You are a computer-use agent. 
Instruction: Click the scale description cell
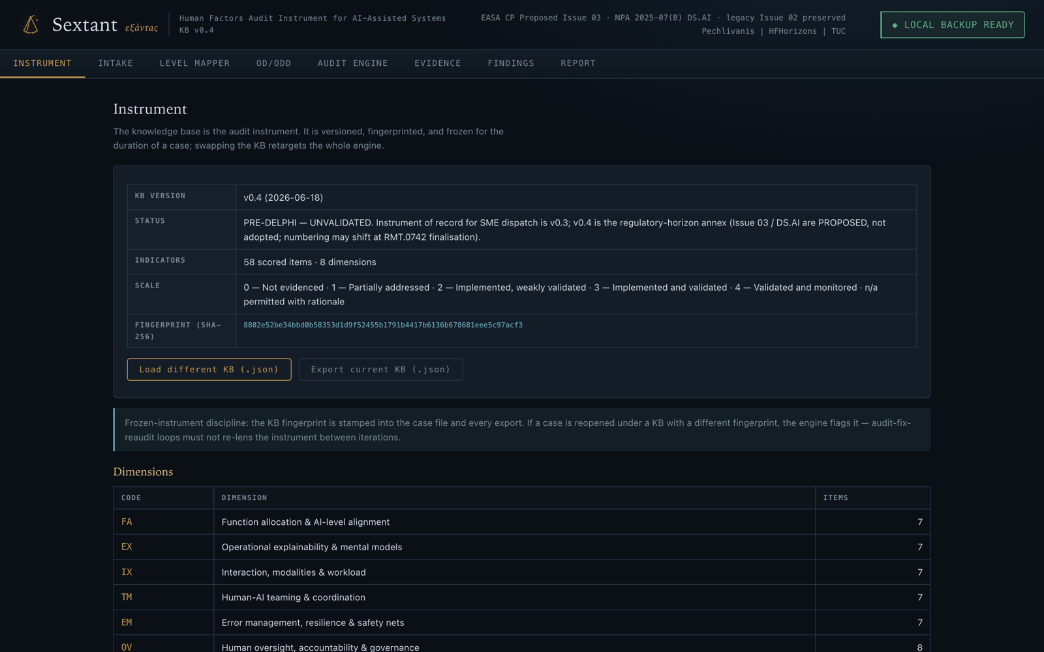(576, 294)
